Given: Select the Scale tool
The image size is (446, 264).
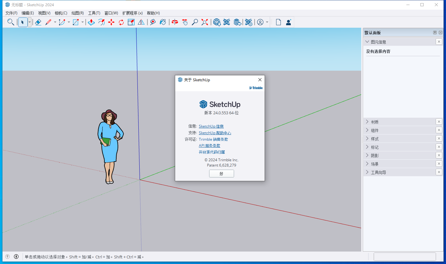Looking at the screenshot, I should [x=131, y=22].
